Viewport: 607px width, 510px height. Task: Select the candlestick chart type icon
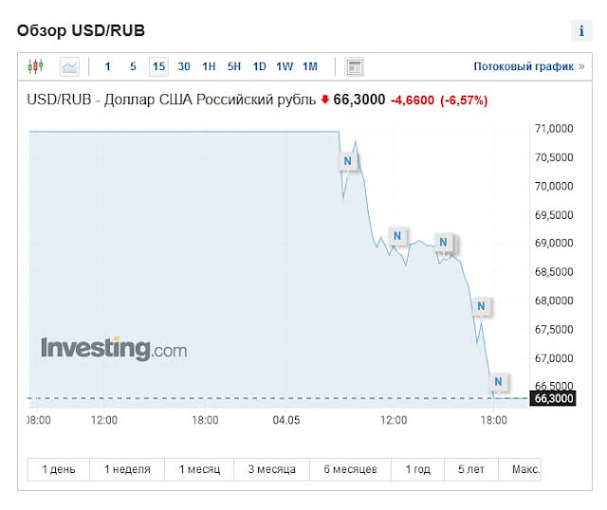point(36,66)
